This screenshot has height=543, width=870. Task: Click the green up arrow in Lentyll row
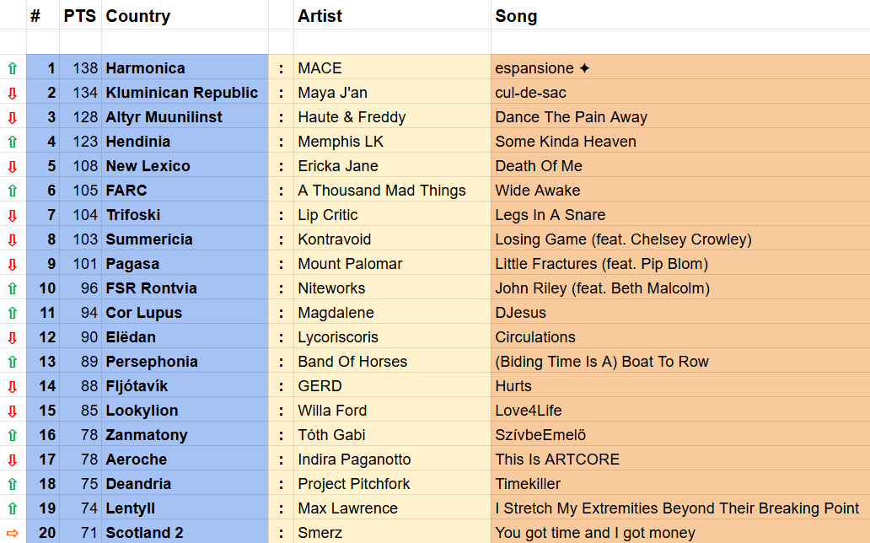[x=12, y=508]
